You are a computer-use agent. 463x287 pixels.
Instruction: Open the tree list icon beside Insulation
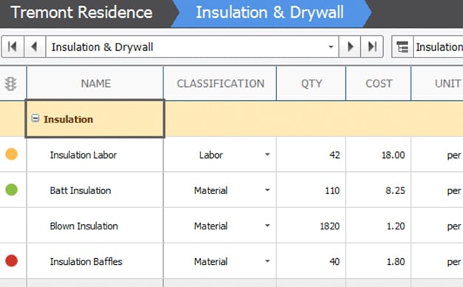tap(402, 47)
